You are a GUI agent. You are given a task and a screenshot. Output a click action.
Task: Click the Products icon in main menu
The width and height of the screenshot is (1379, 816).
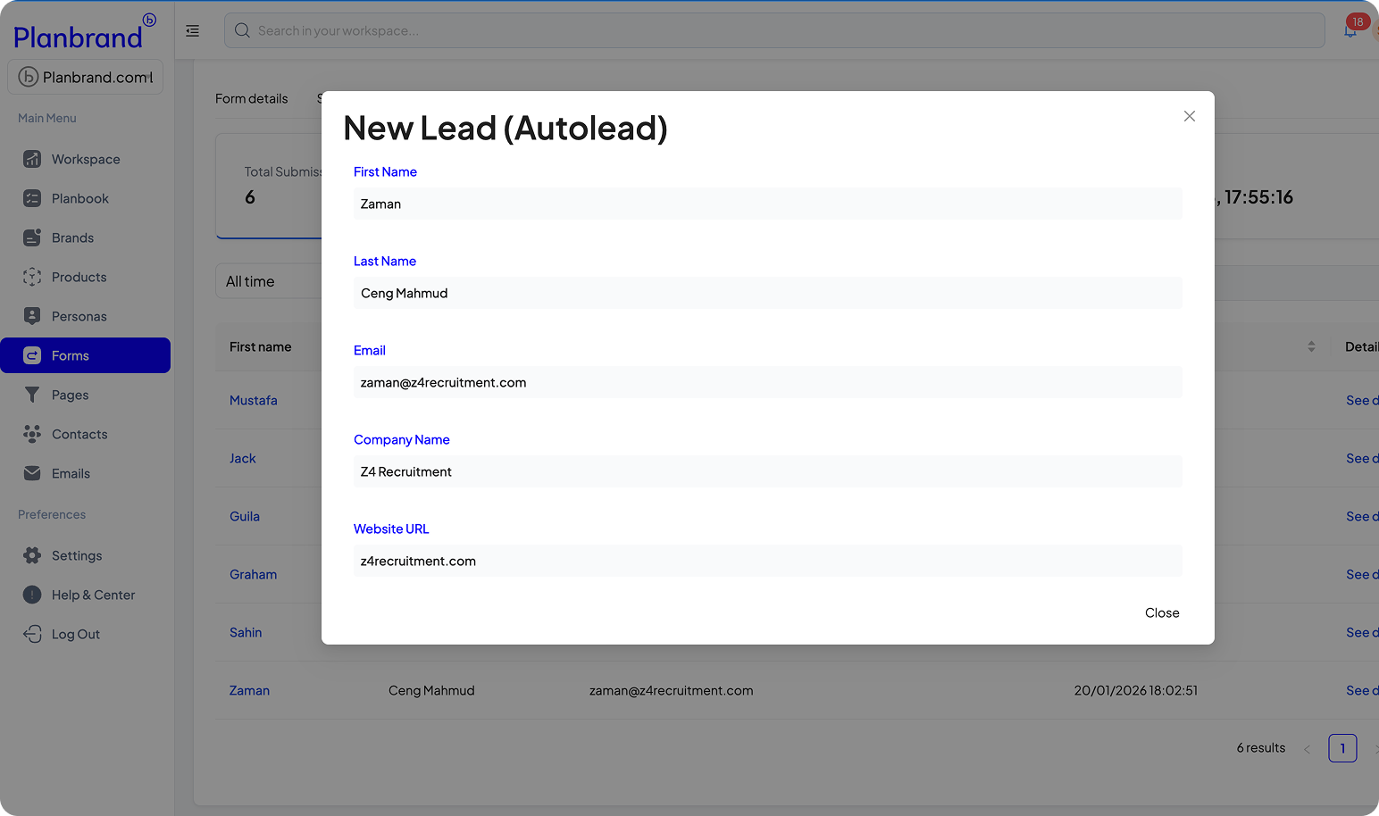[32, 277]
